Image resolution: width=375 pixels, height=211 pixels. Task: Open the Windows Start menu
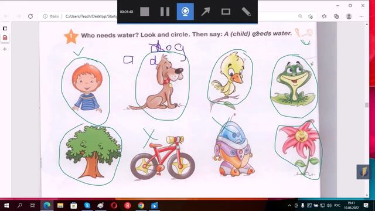click(6, 206)
